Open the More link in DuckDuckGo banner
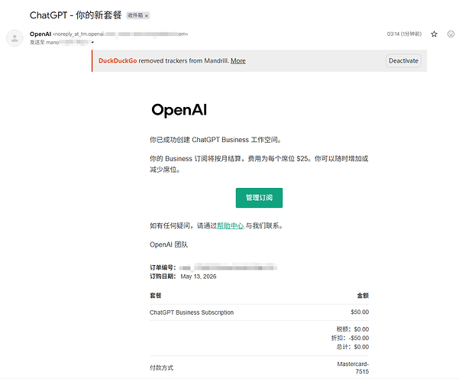Image resolution: width=459 pixels, height=382 pixels. (238, 61)
